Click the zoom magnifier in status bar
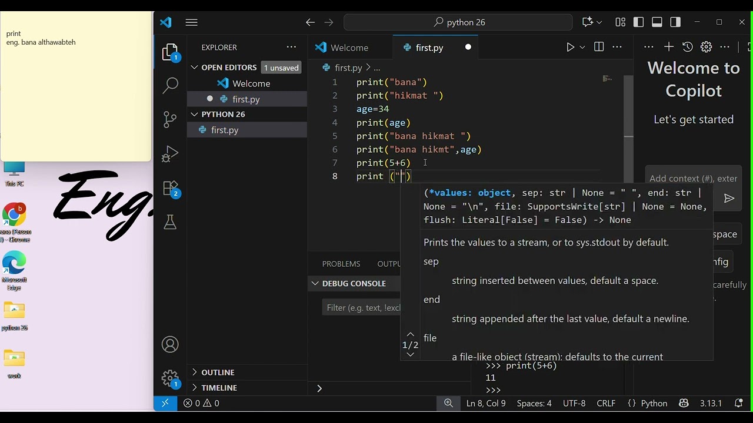 point(448,403)
